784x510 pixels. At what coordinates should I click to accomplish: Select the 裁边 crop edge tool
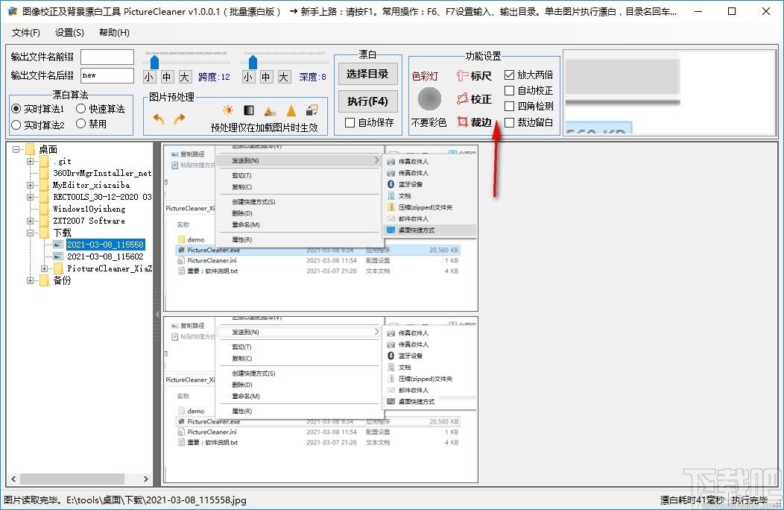point(474,122)
